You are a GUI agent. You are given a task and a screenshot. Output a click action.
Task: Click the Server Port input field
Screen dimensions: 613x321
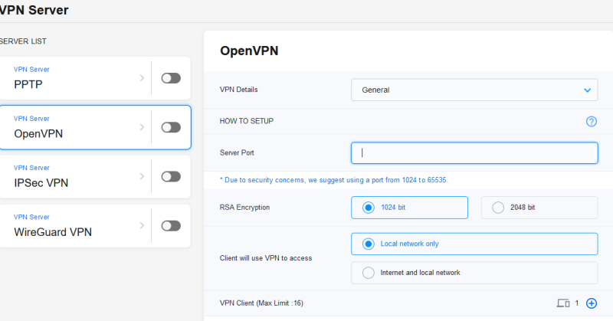coord(474,153)
